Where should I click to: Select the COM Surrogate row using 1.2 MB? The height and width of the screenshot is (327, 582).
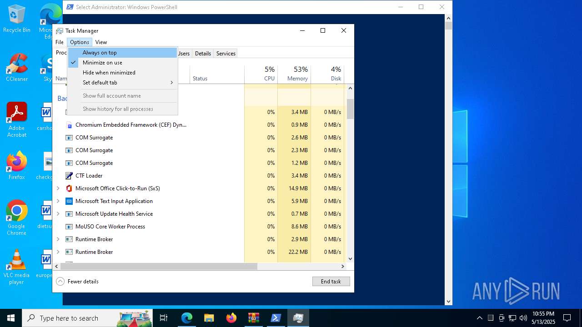(x=199, y=163)
